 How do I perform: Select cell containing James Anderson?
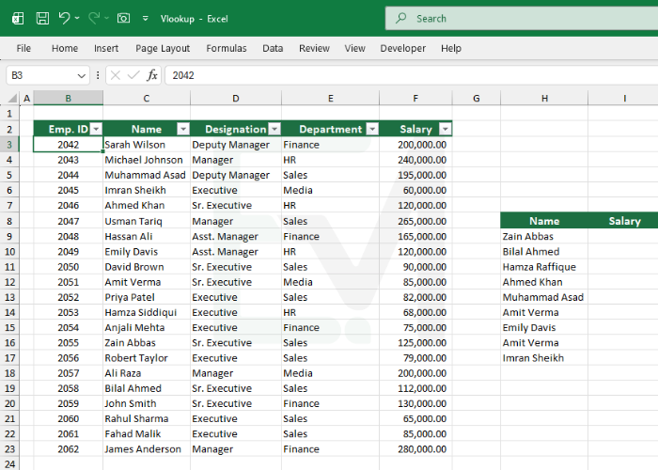click(147, 449)
